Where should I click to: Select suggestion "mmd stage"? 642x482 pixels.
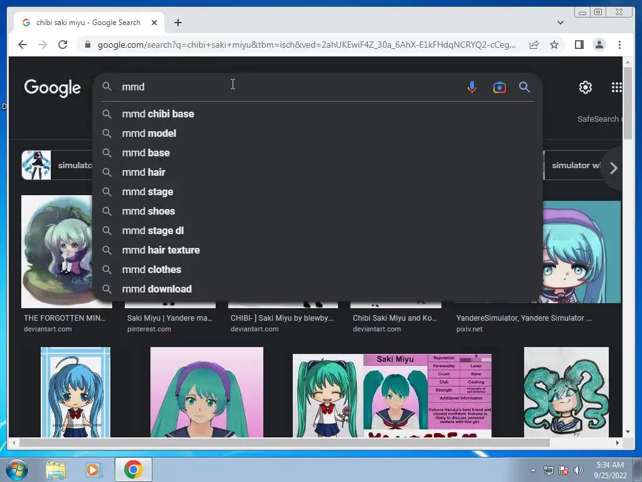317,192
